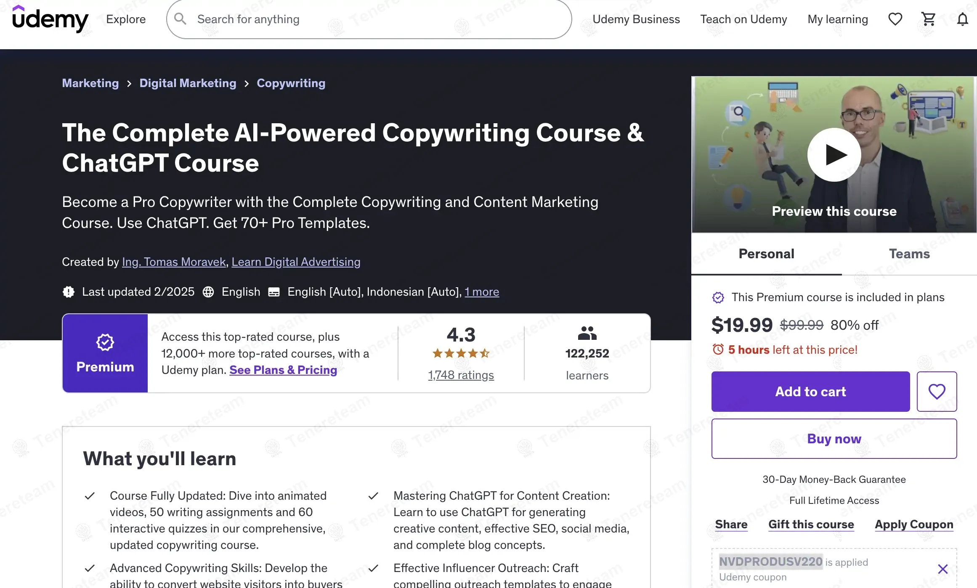Remove the applied NVDPRODUSV220 coupon
Image resolution: width=977 pixels, height=588 pixels.
pyautogui.click(x=942, y=569)
